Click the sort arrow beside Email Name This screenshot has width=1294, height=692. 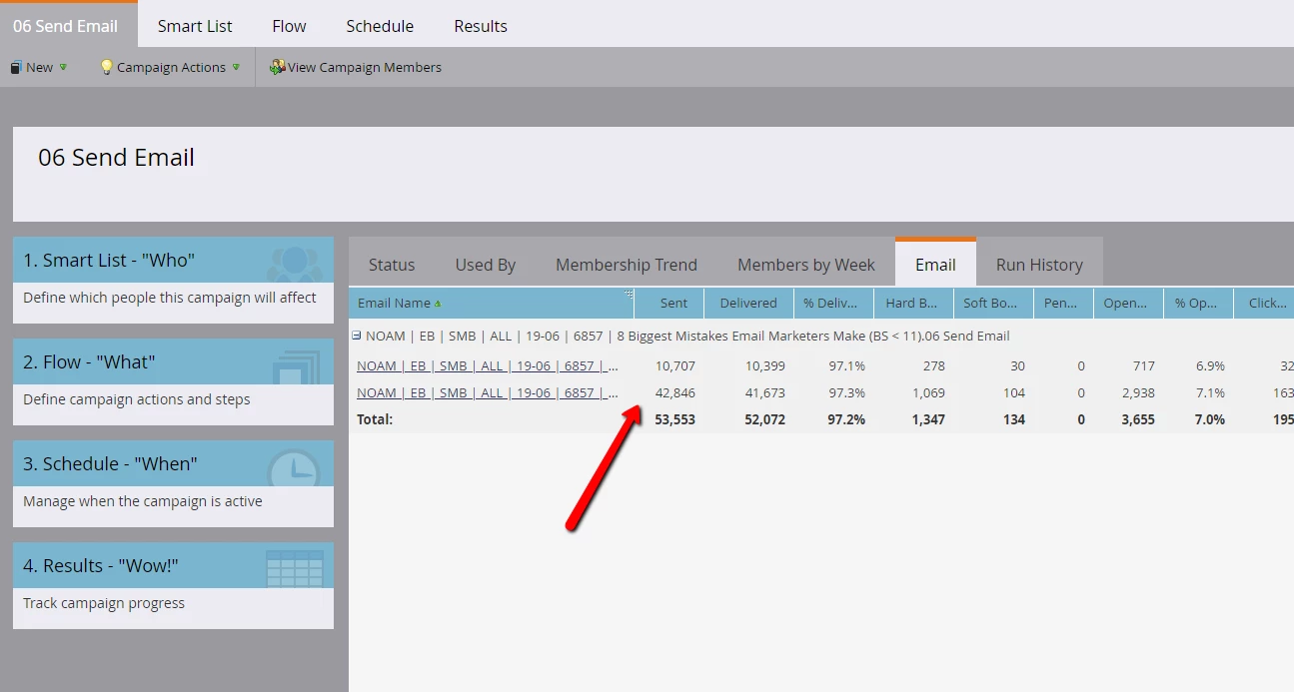click(438, 304)
